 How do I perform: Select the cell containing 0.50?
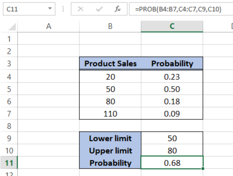(172, 89)
